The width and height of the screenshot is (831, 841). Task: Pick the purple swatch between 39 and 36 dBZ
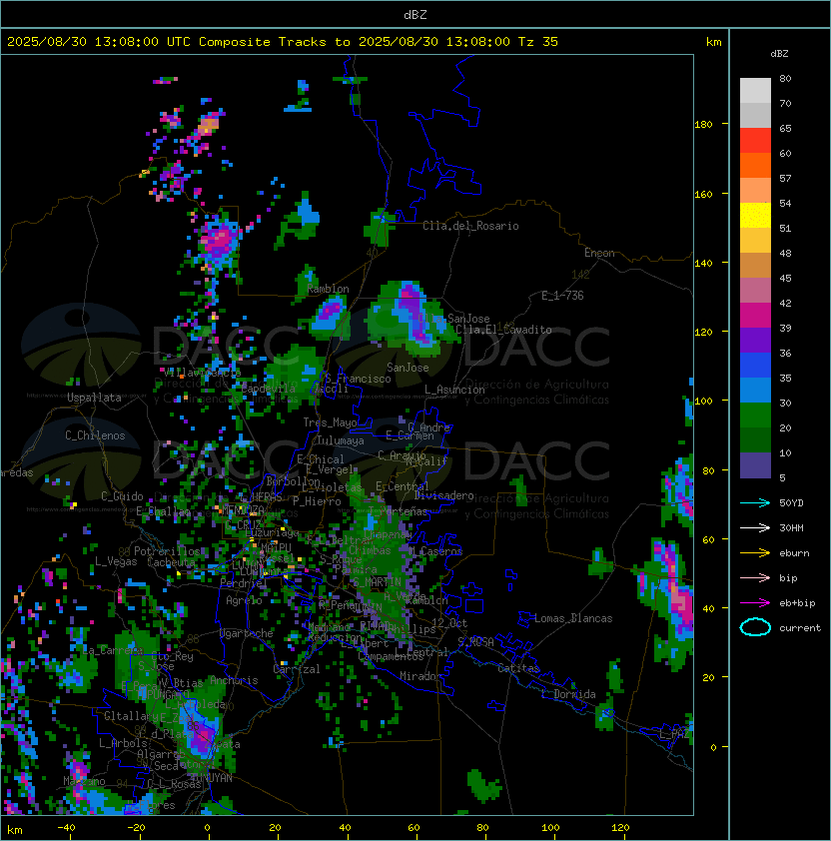point(755,340)
